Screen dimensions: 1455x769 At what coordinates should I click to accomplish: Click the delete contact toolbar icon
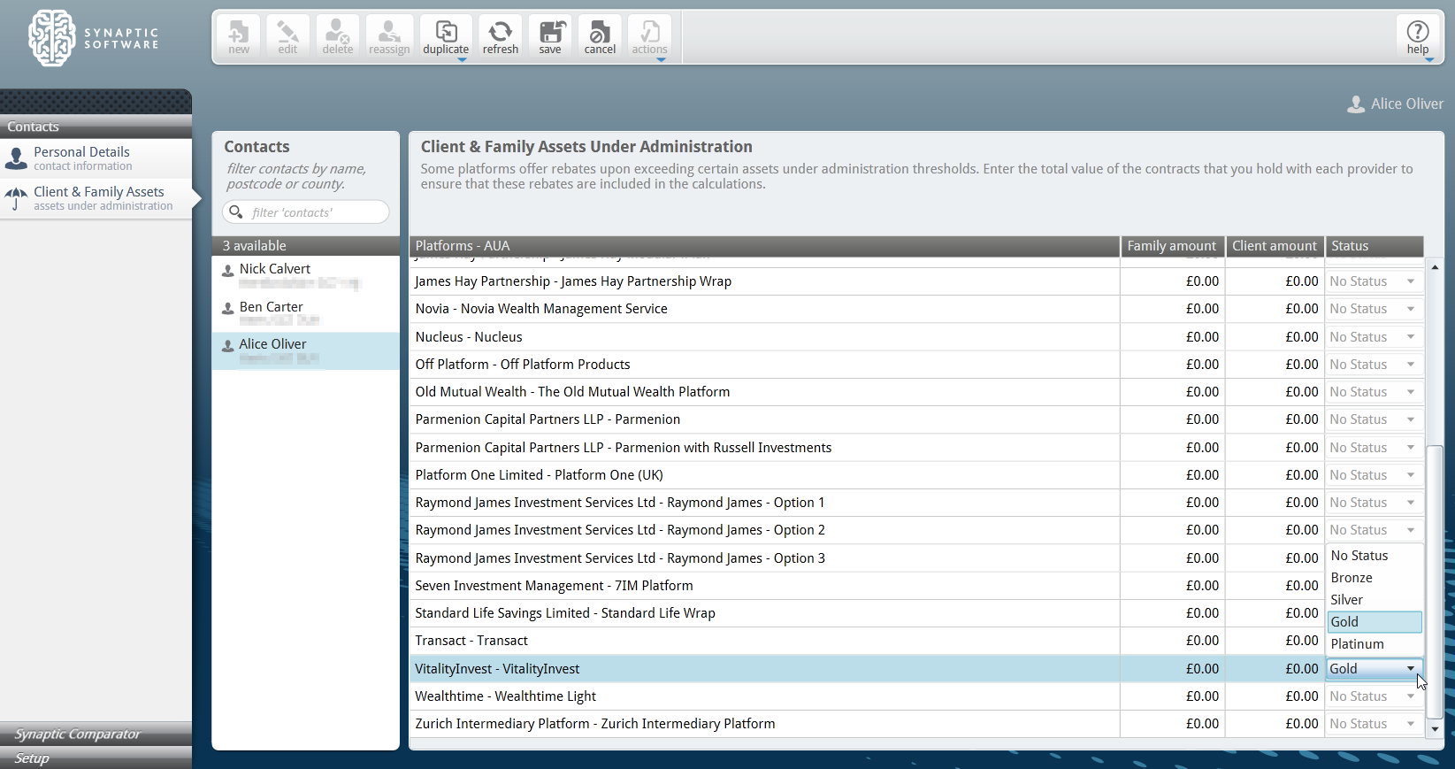[337, 36]
